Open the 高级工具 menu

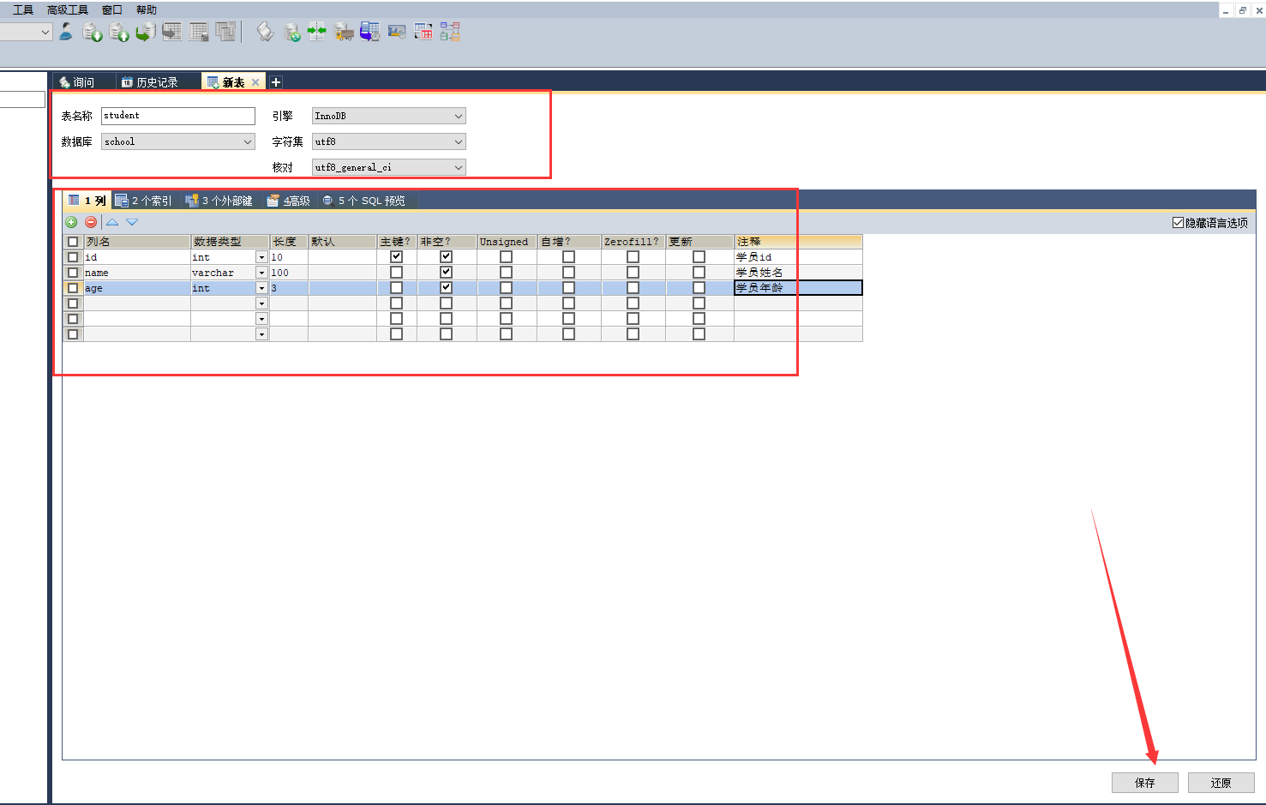(68, 10)
